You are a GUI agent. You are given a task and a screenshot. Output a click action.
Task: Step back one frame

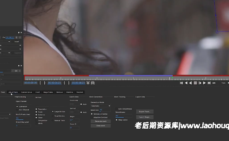click(191, 83)
